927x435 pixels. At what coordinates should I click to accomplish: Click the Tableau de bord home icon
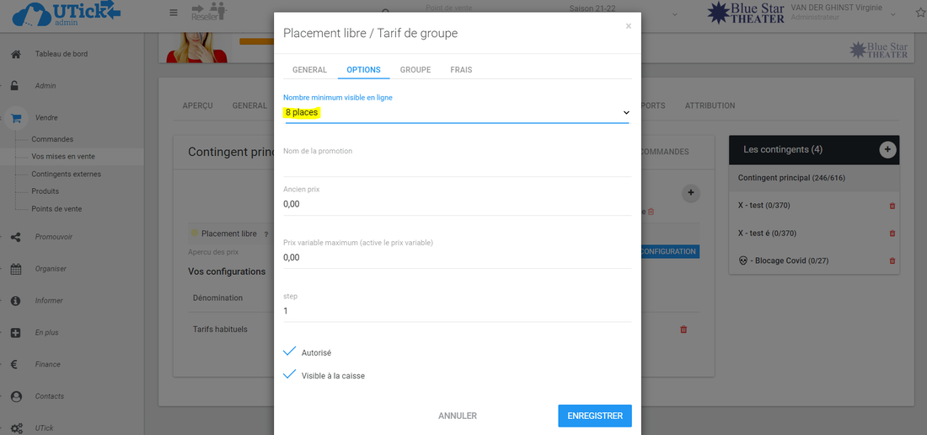point(15,54)
